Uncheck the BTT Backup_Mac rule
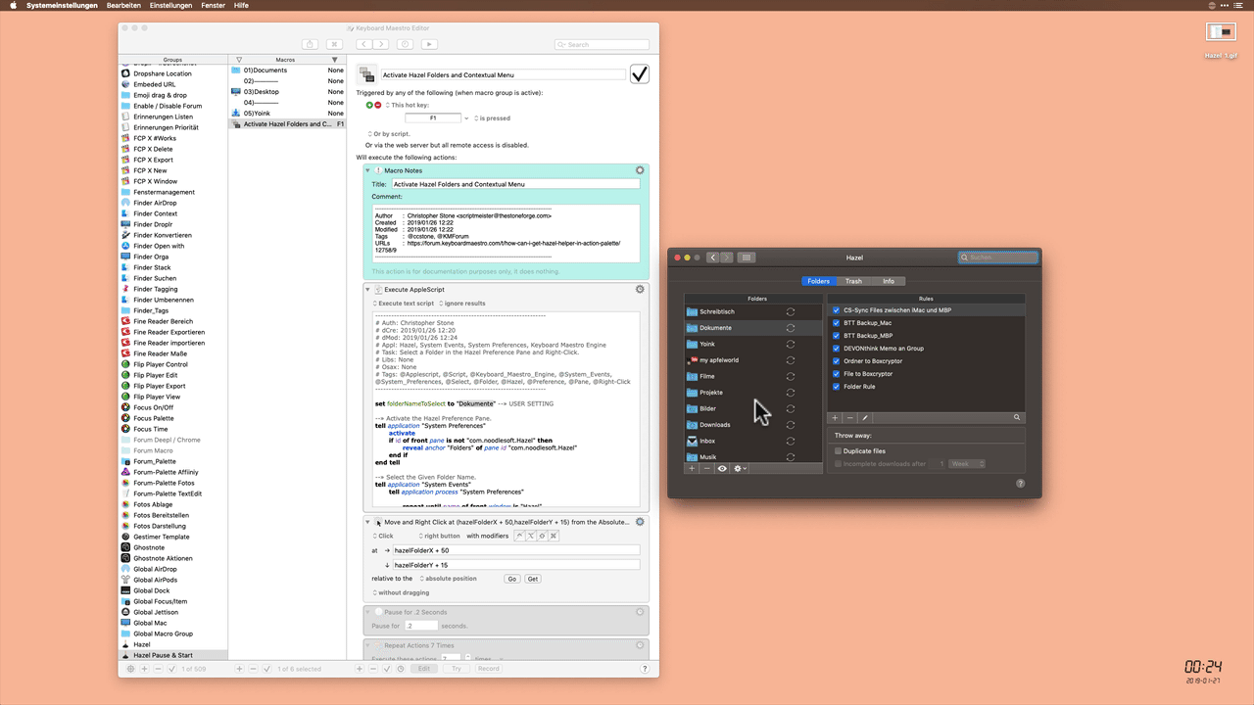1254x705 pixels. (x=836, y=323)
